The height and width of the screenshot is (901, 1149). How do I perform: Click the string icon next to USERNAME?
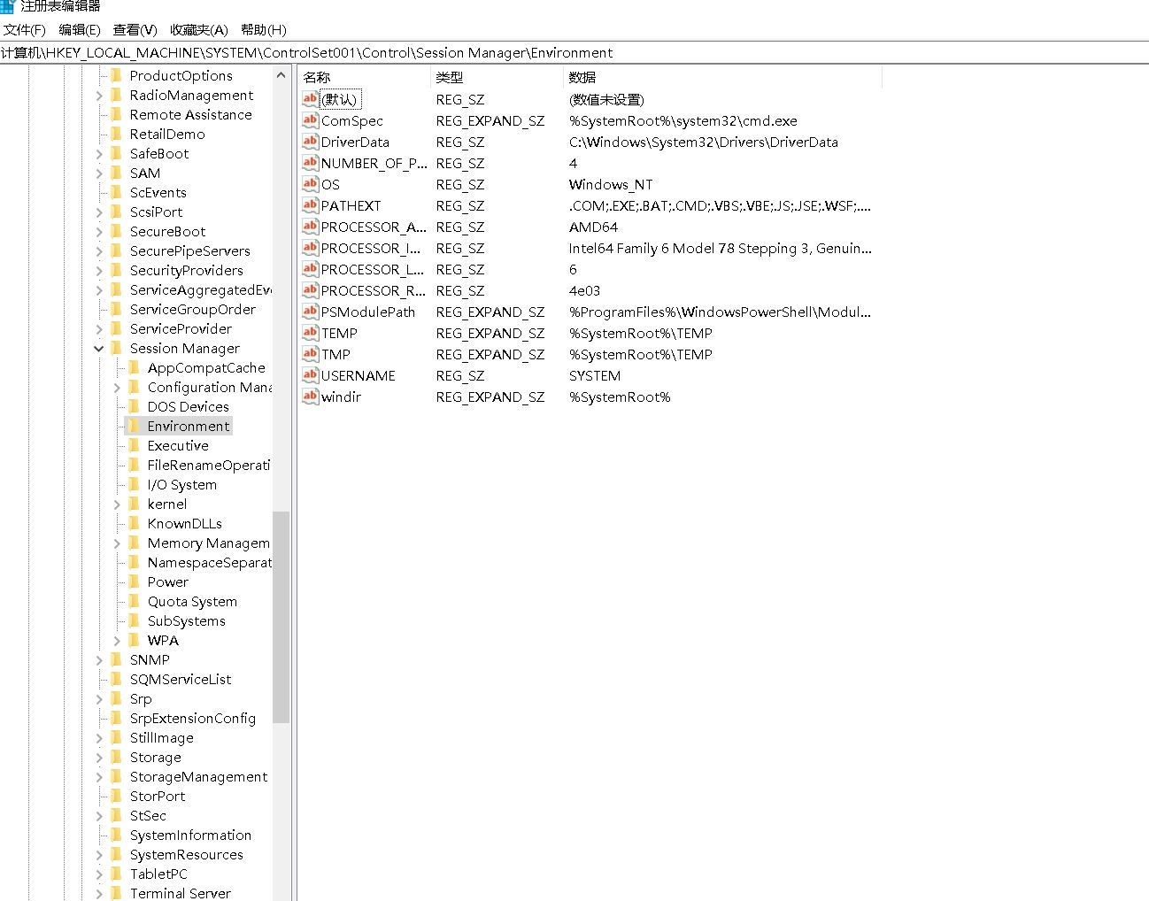[x=310, y=375]
